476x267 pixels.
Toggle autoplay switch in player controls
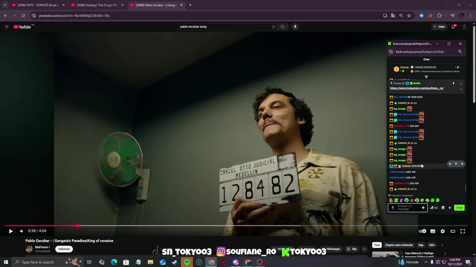[x=422, y=231]
